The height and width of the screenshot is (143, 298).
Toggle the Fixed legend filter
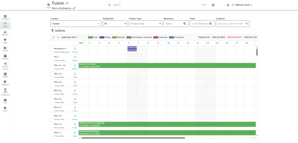(x=93, y=37)
